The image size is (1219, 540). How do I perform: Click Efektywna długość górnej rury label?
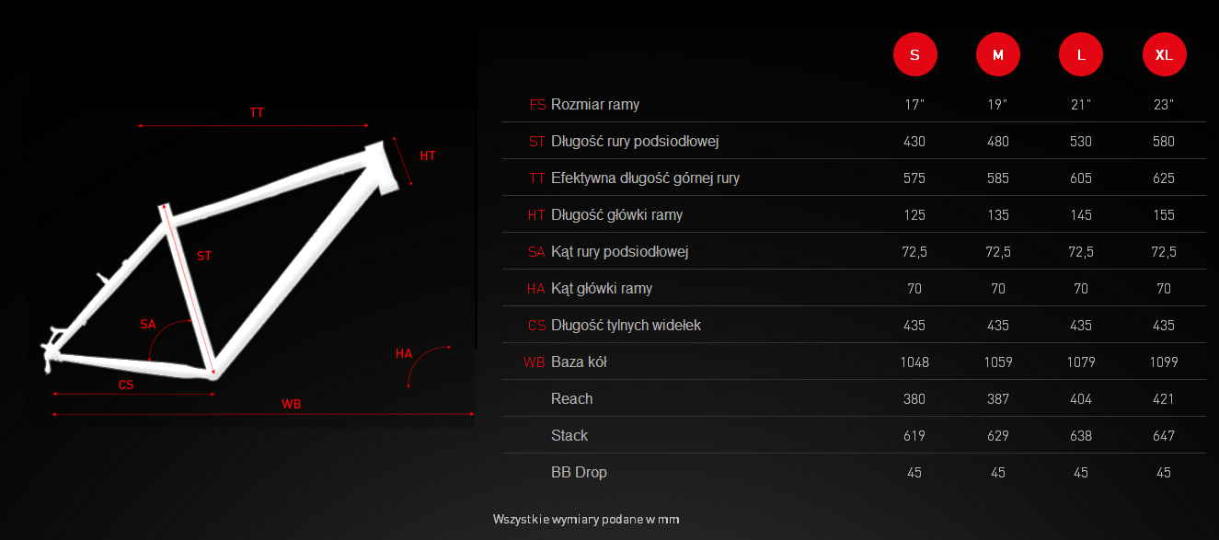[x=645, y=178]
